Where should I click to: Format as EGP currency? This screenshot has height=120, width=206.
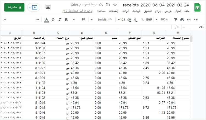tap(149, 20)
